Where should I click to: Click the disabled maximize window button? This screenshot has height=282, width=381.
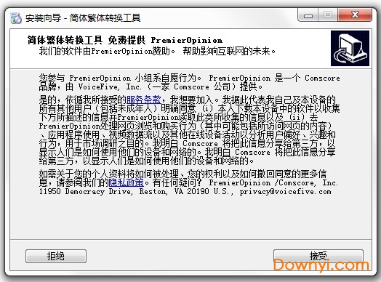pos(328,15)
